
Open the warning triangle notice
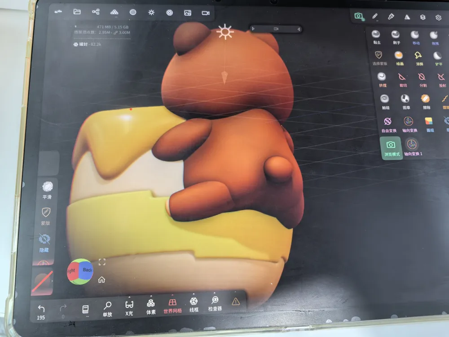click(235, 301)
